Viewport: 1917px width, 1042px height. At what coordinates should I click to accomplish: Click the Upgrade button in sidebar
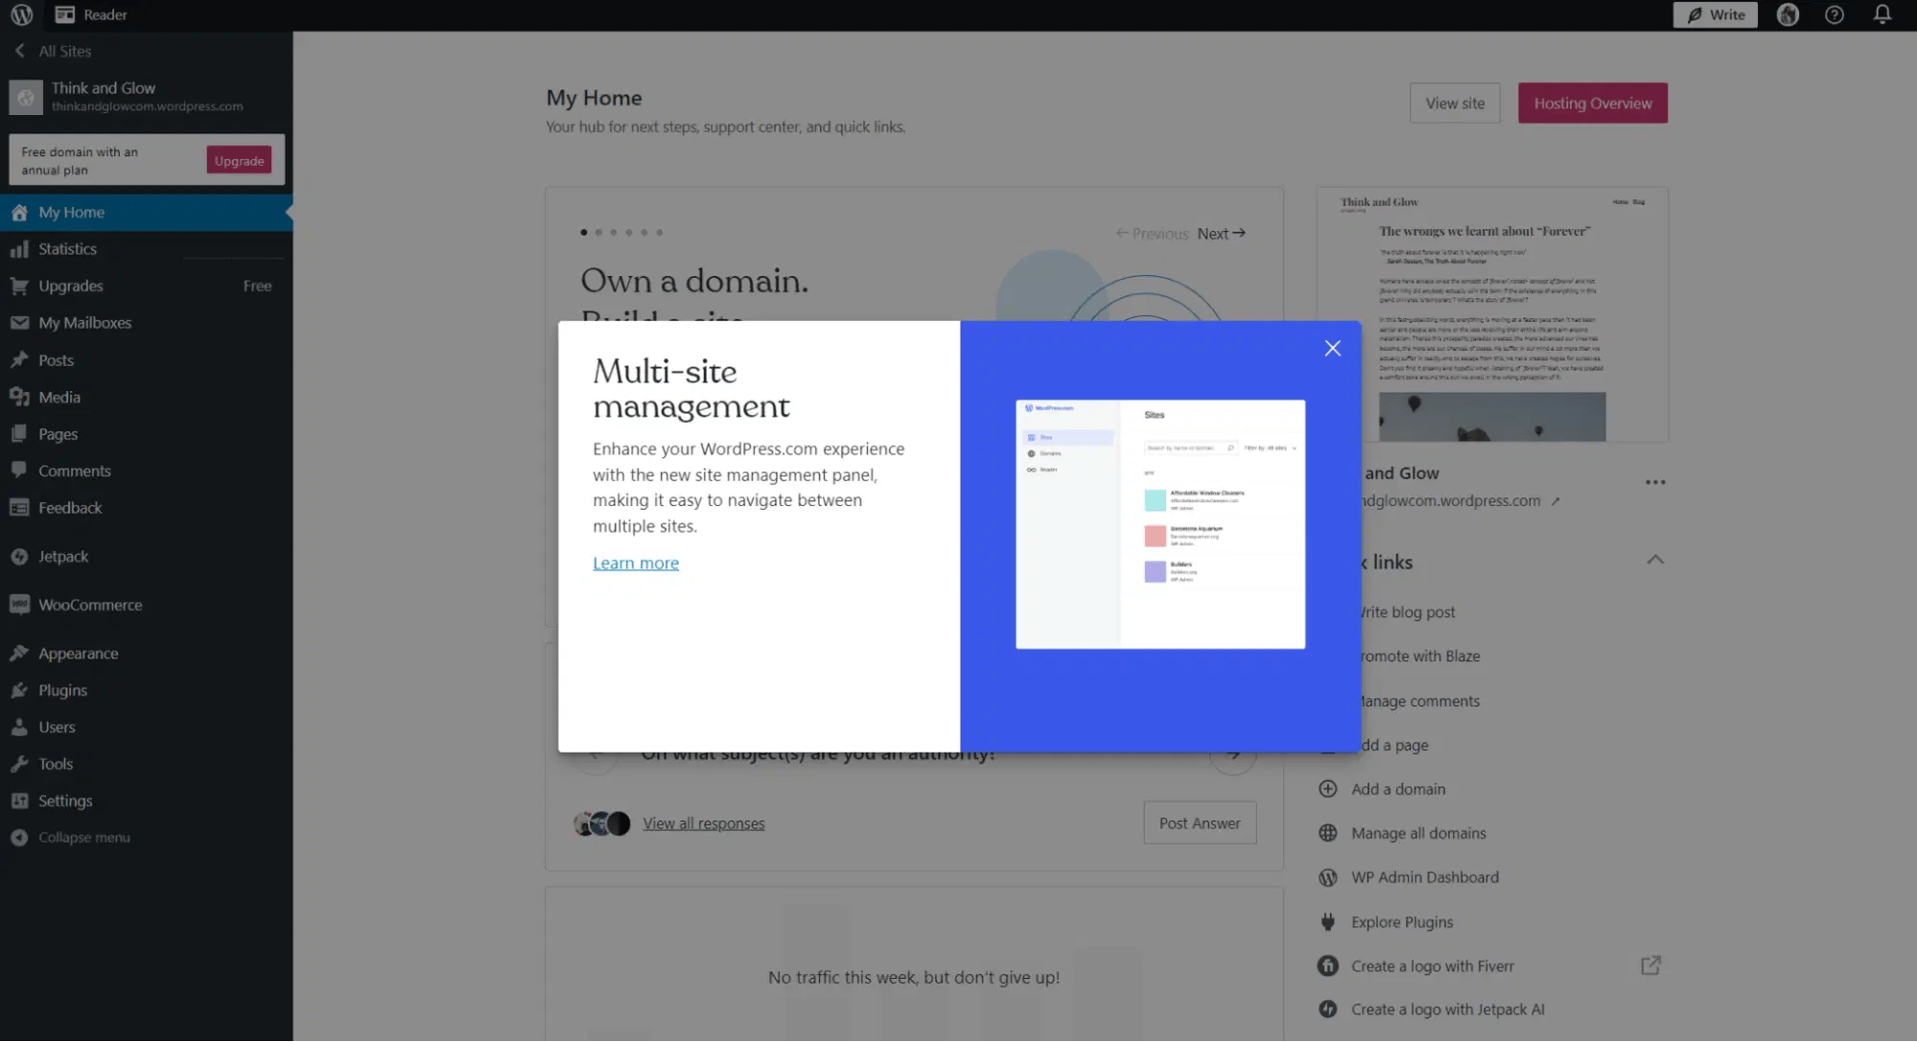point(239,160)
